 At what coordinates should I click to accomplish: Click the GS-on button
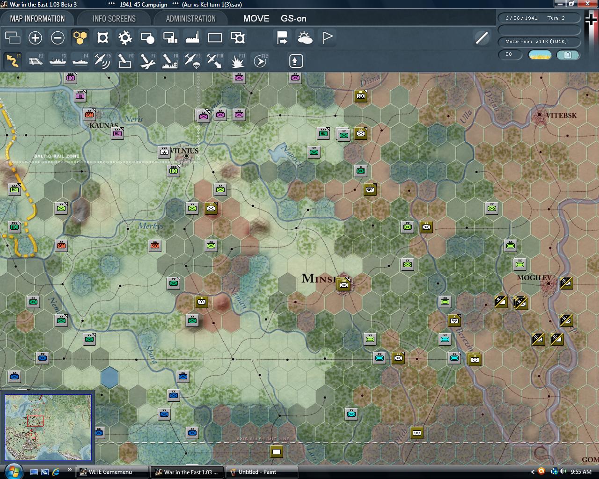tap(292, 19)
